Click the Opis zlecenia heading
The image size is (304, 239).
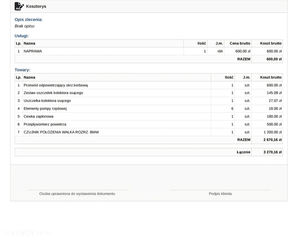click(29, 19)
